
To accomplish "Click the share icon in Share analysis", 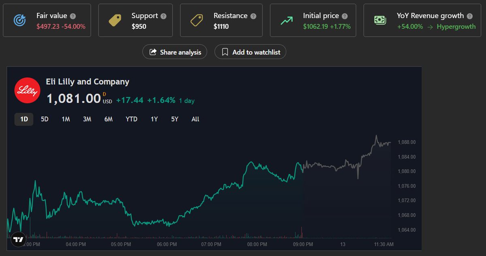I will (153, 52).
